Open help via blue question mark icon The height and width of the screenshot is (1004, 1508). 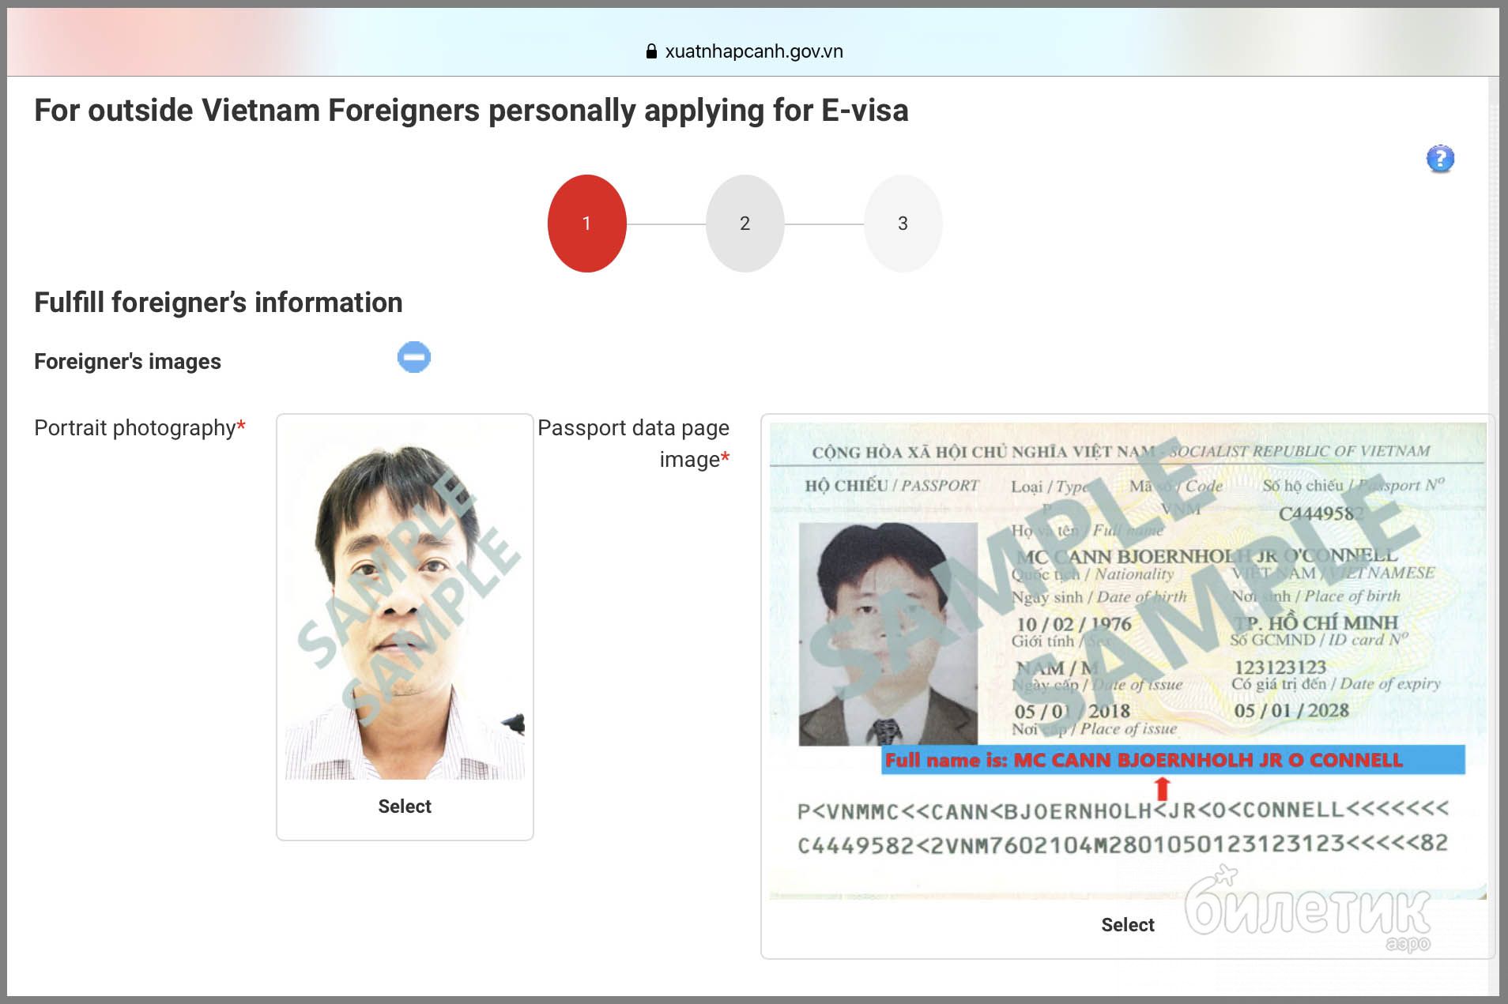point(1440,159)
